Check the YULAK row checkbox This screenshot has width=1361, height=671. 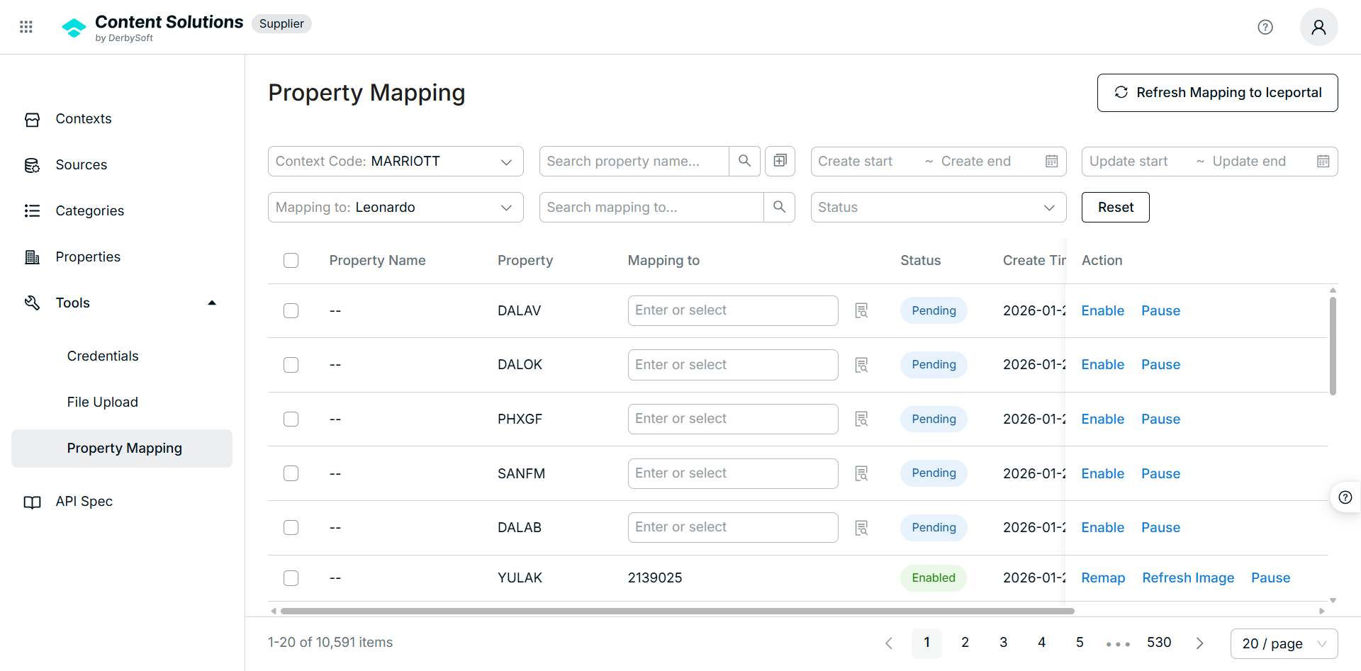click(x=291, y=578)
